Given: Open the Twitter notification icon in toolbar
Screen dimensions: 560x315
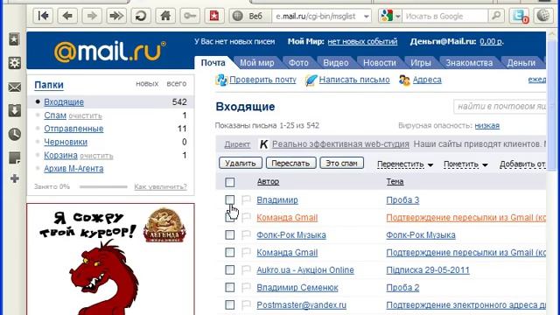Looking at the screenshot, I should point(519,16).
